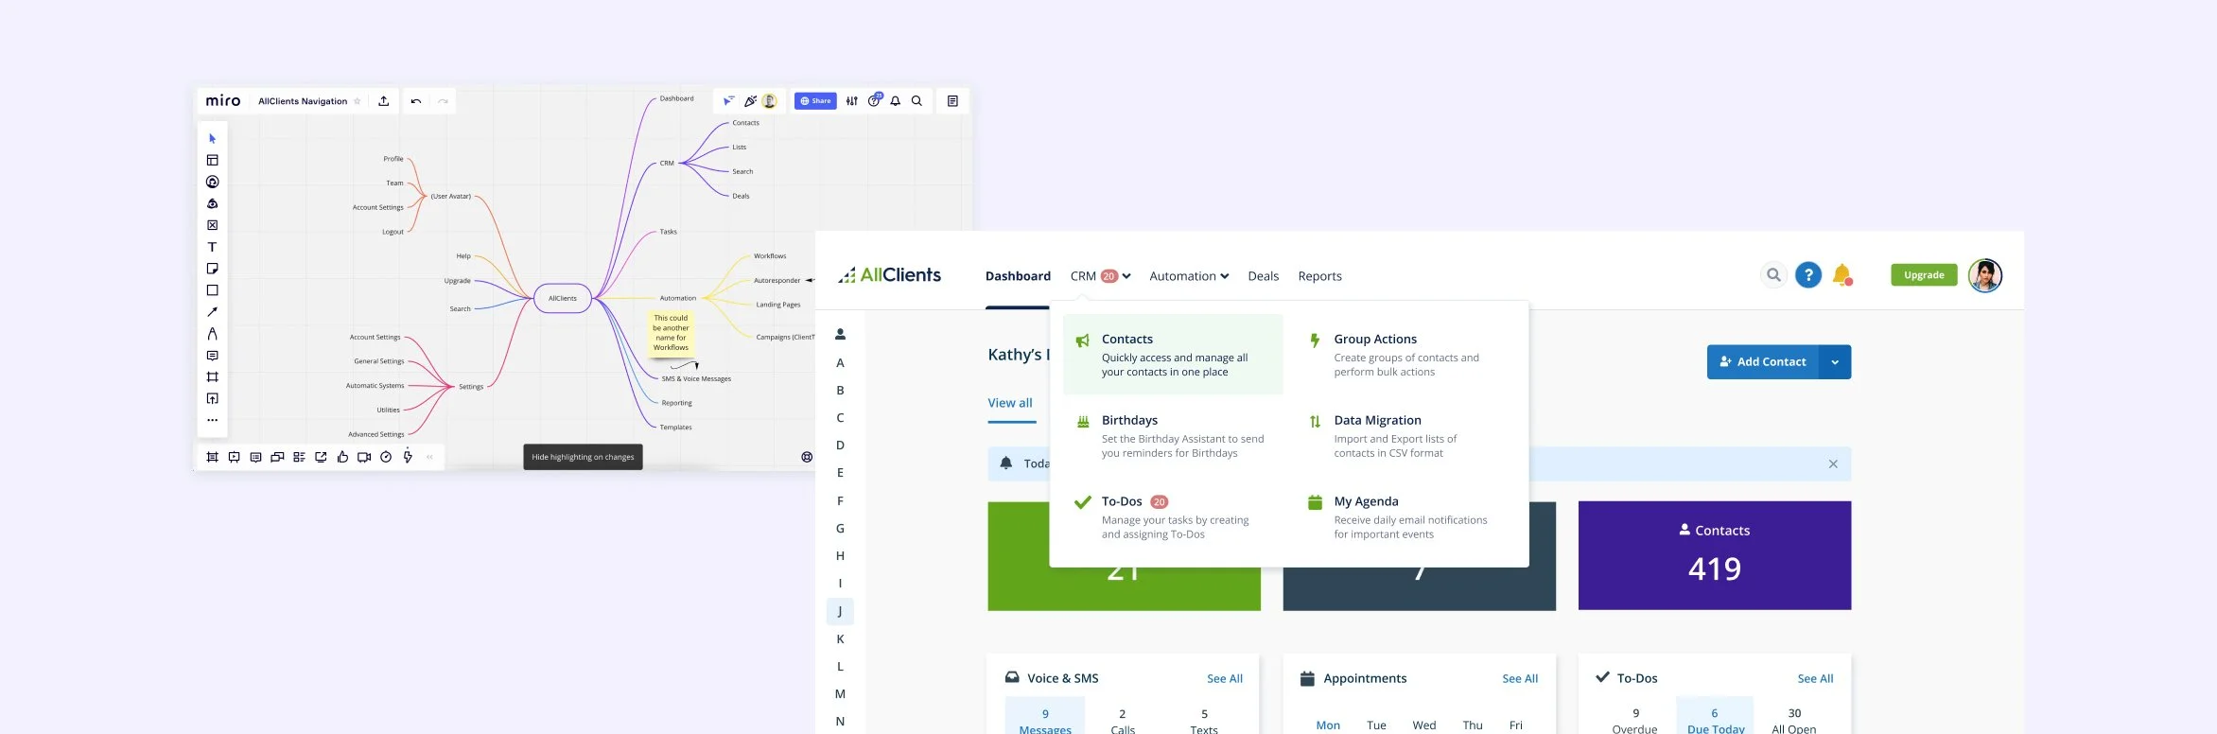The width and height of the screenshot is (2217, 734).
Task: Click the Upload tool in Miro toolbar
Action: (212, 398)
